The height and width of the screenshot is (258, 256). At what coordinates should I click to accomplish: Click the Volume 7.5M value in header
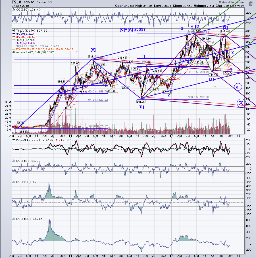[204, 6]
